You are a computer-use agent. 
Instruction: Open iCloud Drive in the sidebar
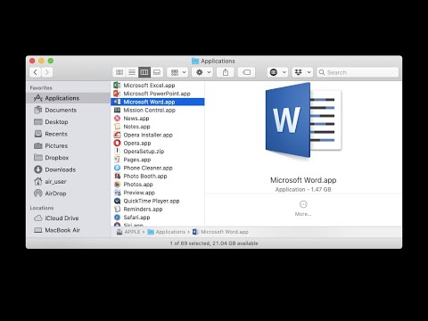pos(68,218)
